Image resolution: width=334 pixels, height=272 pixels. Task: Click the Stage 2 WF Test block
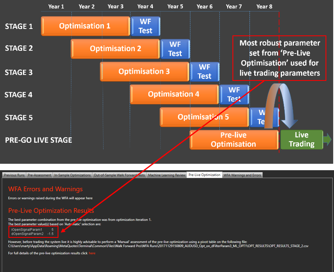(175, 49)
